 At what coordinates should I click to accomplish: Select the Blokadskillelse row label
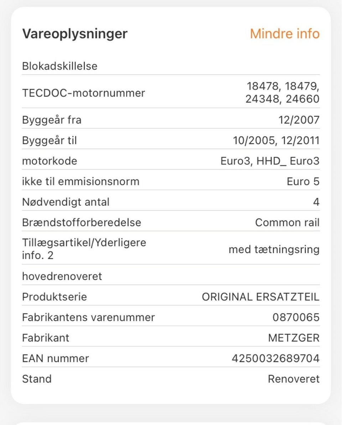pyautogui.click(x=59, y=66)
